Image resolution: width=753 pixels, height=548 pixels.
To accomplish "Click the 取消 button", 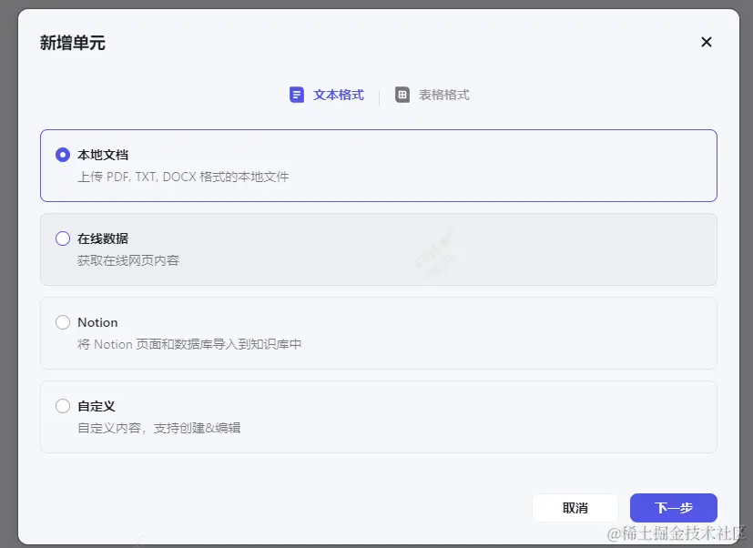I will [x=575, y=507].
